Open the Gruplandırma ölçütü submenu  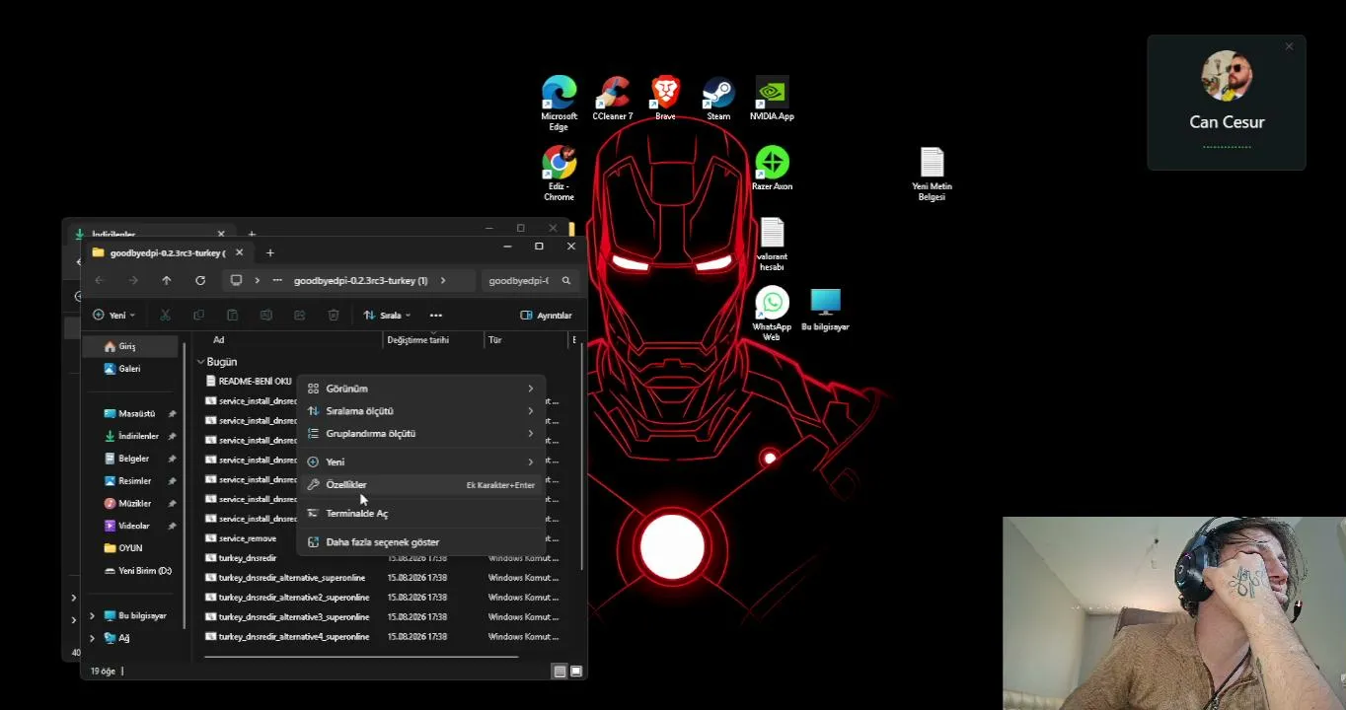421,434
